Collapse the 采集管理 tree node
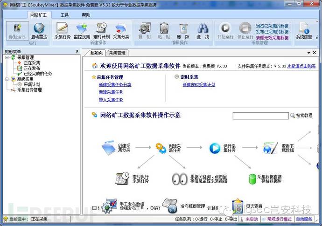 click(x=7, y=57)
